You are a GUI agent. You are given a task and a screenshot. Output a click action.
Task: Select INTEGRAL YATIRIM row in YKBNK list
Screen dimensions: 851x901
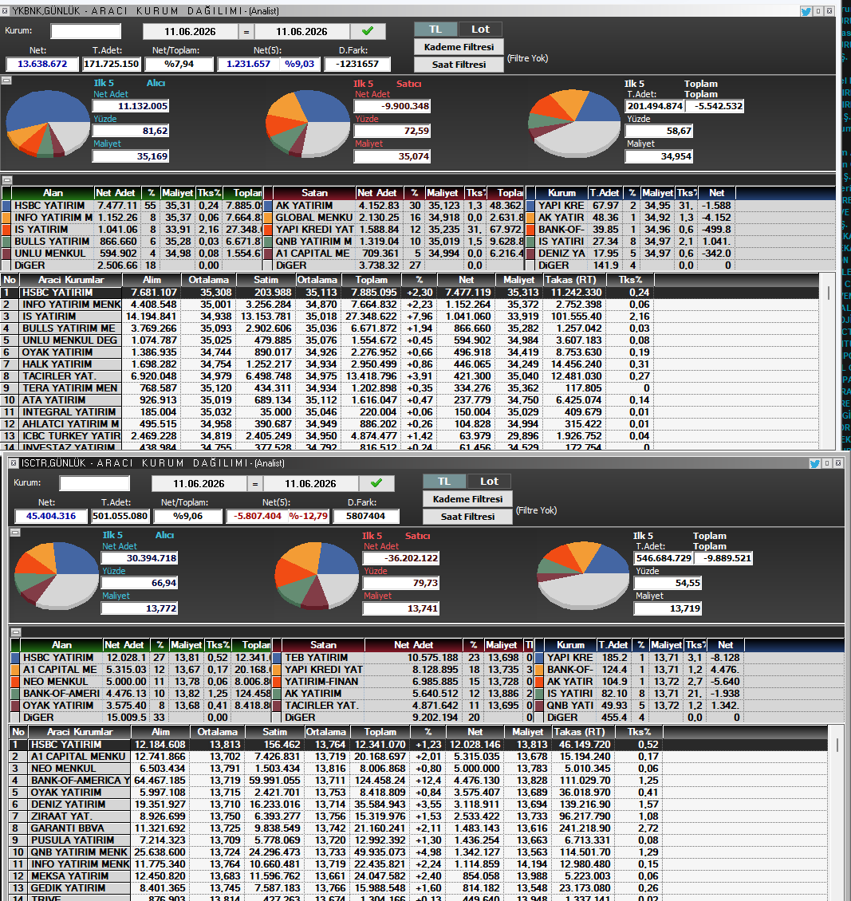410,412
